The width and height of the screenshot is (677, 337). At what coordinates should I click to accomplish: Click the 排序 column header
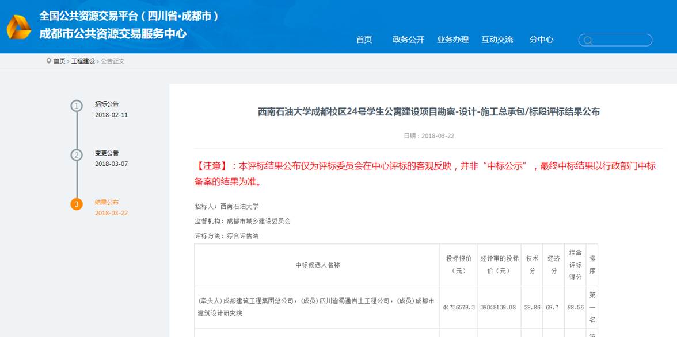[x=592, y=265]
